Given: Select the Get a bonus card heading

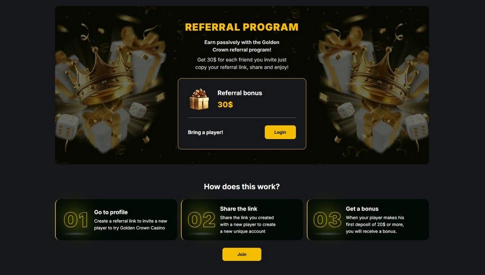Looking at the screenshot, I should [x=362, y=209].
